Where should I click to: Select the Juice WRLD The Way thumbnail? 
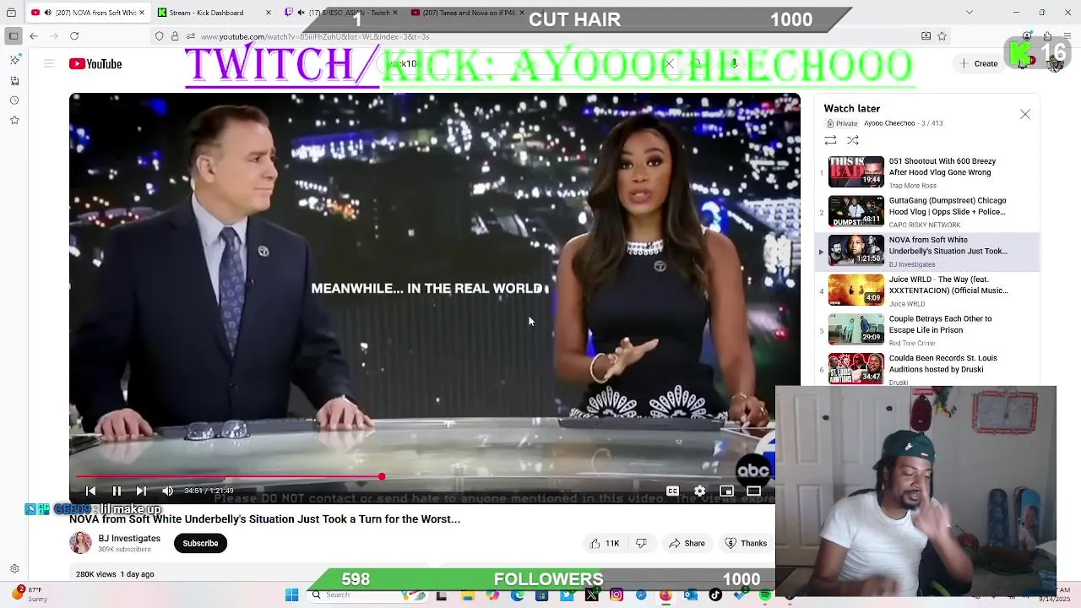pyautogui.click(x=856, y=290)
